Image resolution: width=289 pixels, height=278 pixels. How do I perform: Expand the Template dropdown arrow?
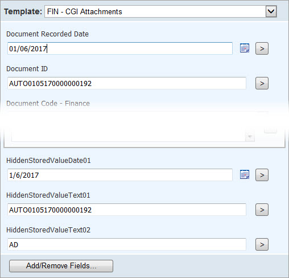click(x=271, y=11)
